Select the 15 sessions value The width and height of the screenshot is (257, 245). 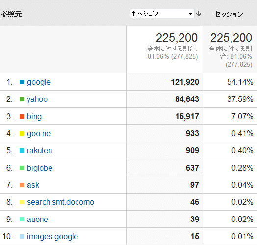[x=195, y=237]
